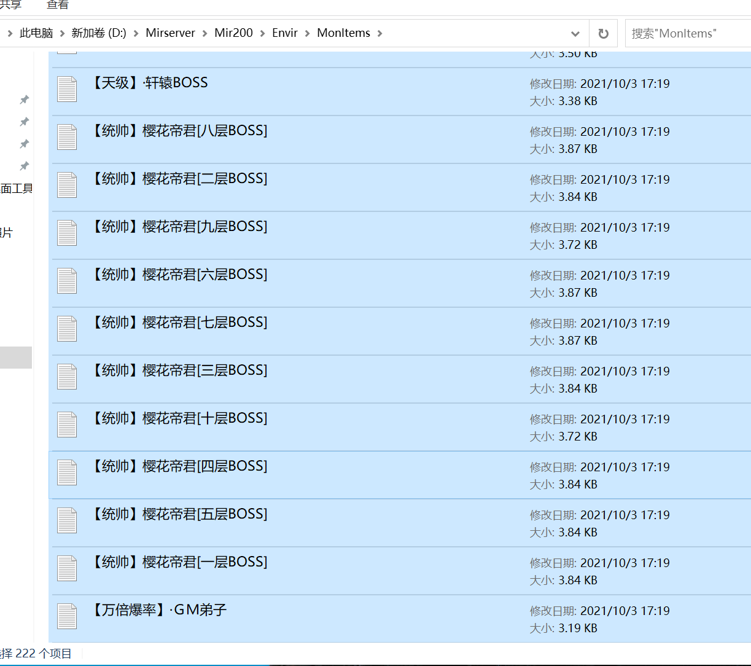This screenshot has height=666, width=751.
Task: Click highlighted item in navigation pane
Action: pos(16,358)
